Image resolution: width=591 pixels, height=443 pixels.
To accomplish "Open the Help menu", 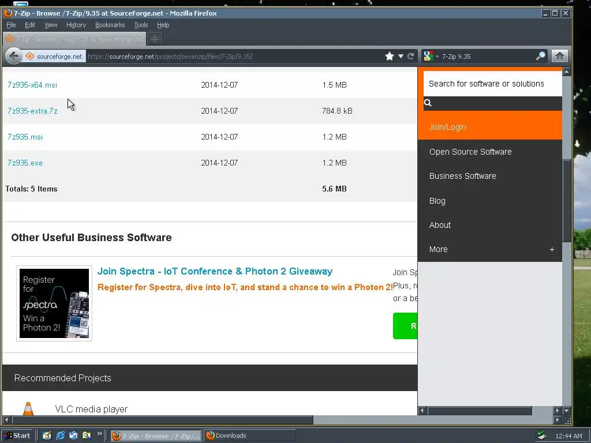I will [x=163, y=25].
